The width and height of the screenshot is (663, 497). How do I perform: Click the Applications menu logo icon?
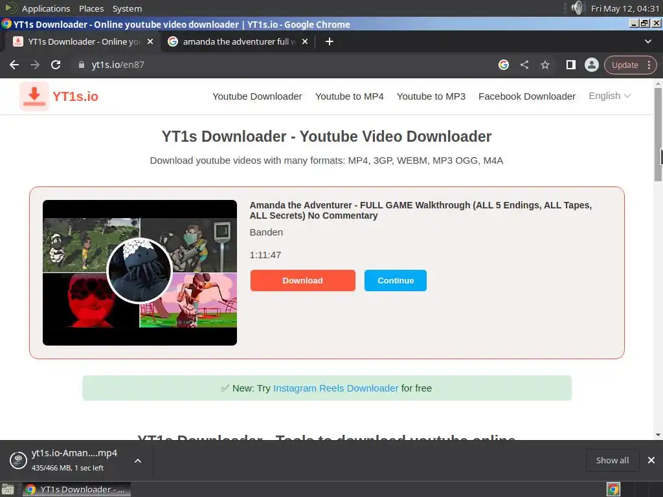11,8
